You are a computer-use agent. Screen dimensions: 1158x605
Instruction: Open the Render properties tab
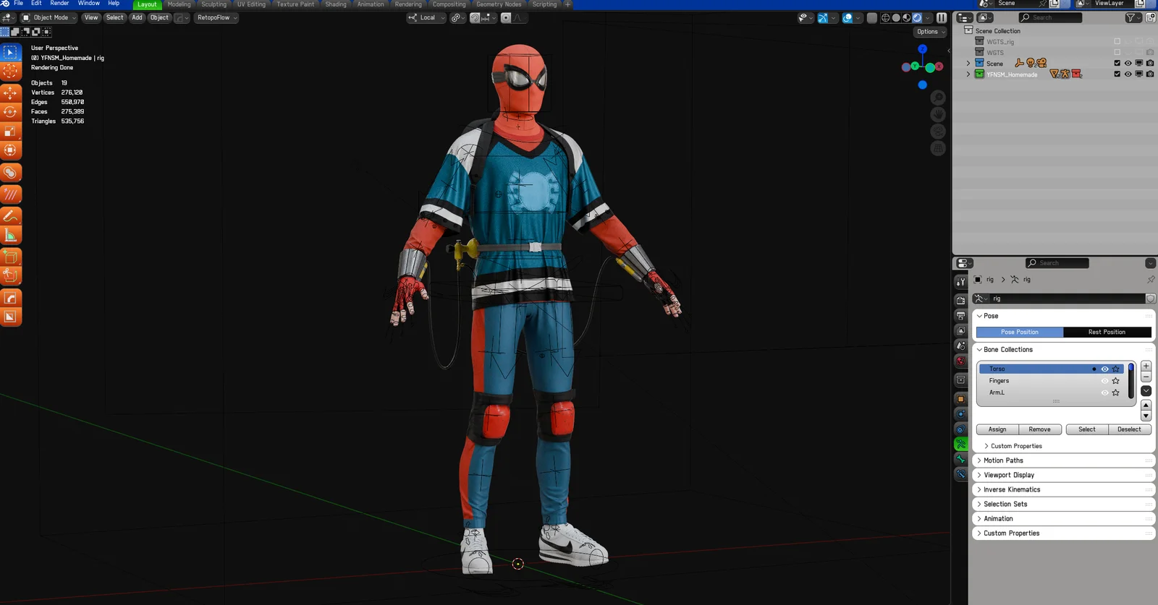[960, 300]
